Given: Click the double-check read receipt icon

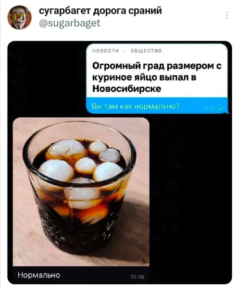Looking at the screenshot, I should pyautogui.click(x=220, y=108).
